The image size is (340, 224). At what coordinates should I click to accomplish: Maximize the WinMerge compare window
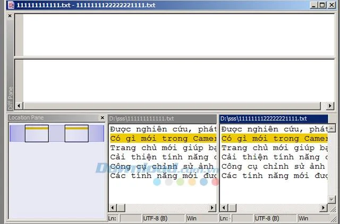[322, 5]
